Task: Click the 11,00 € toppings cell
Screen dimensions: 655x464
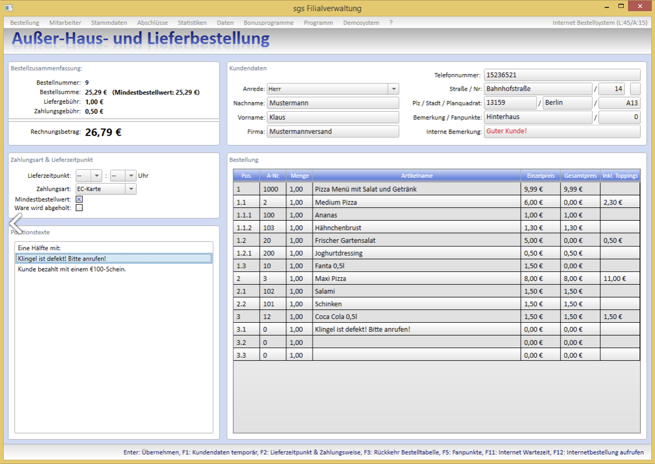Action: click(620, 279)
